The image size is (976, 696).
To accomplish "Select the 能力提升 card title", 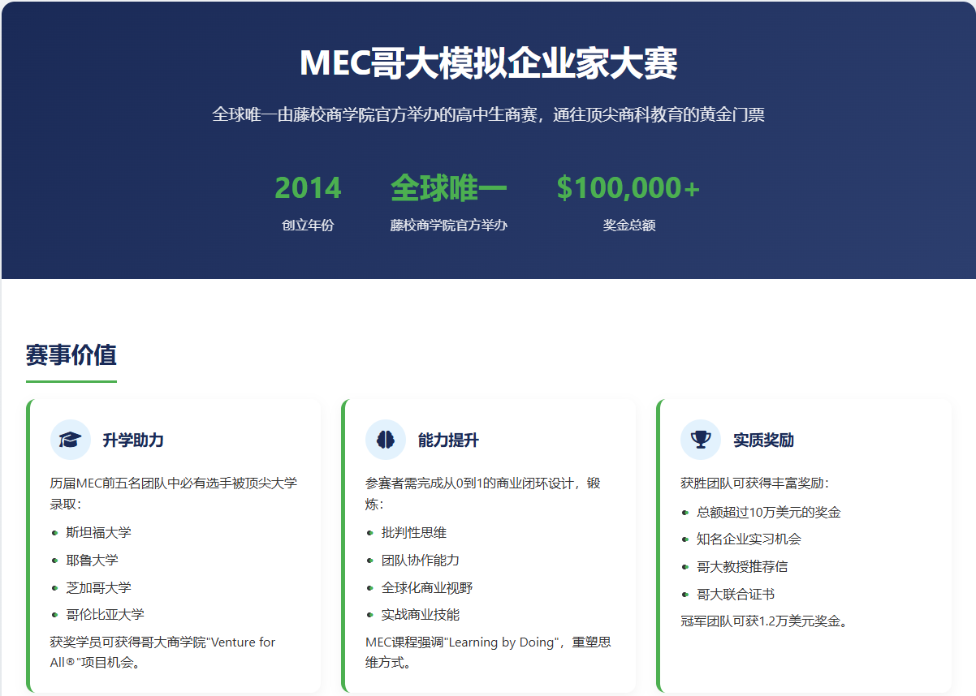I will coord(448,440).
